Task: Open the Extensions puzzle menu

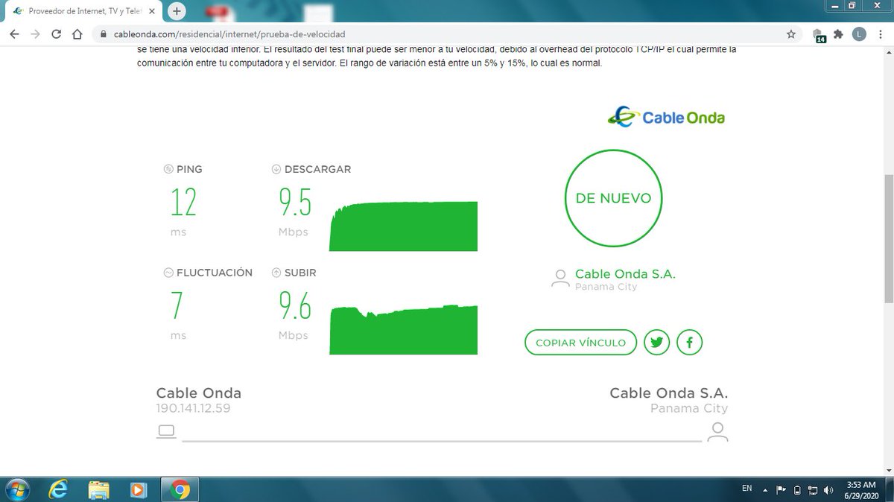Action: click(838, 34)
